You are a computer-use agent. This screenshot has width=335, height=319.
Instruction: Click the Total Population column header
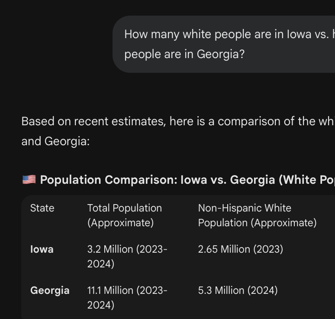(124, 215)
